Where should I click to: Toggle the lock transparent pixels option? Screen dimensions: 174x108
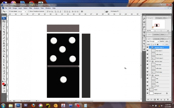[151, 44]
